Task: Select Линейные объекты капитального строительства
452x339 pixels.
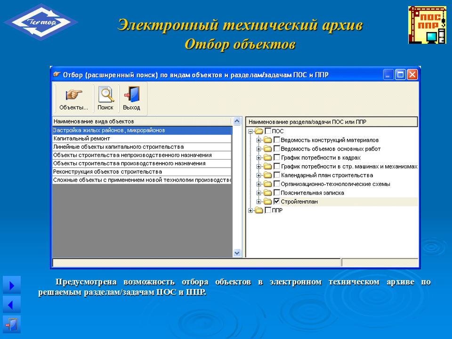Action: [x=142, y=147]
